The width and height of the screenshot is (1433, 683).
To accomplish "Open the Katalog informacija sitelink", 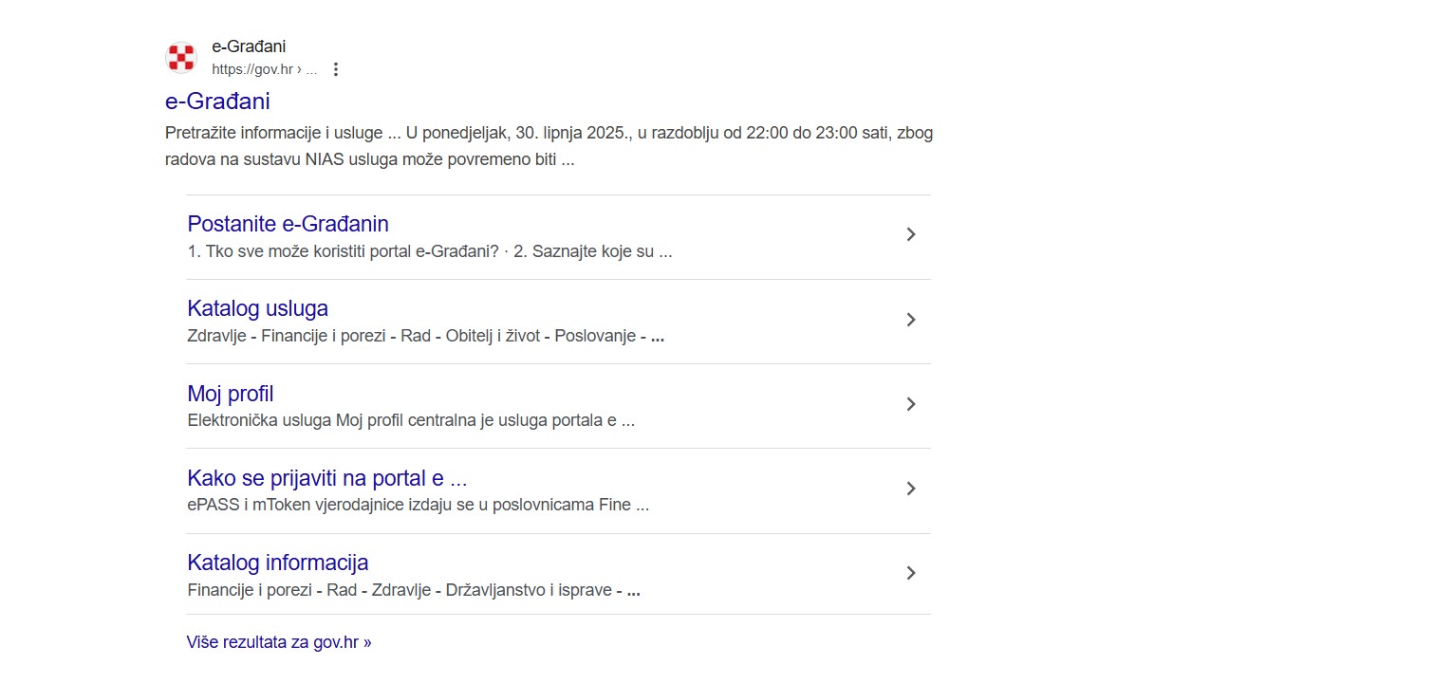I will coord(278,563).
